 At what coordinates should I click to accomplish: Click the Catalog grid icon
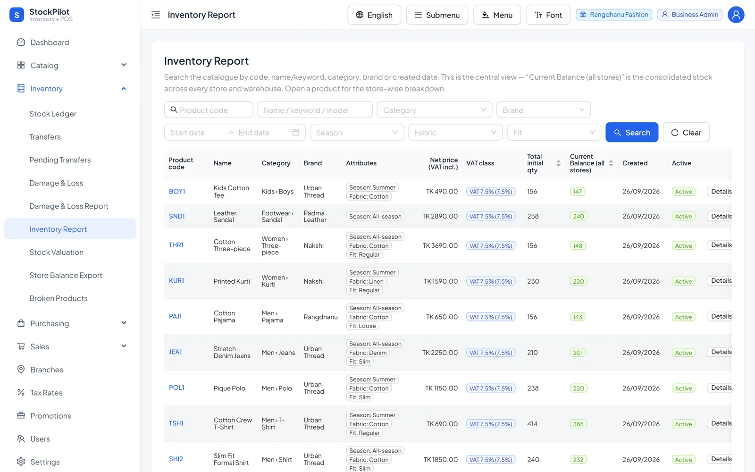coord(21,65)
